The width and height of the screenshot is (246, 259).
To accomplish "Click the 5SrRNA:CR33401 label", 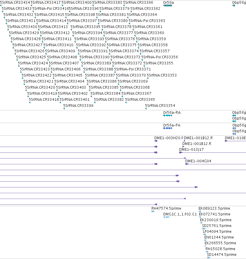I will (x=74, y=99).
